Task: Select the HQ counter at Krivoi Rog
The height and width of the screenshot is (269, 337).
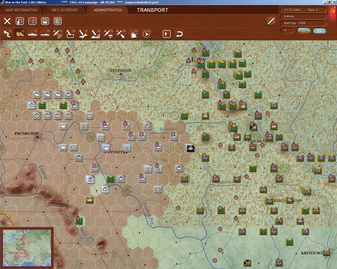Action: click(x=326, y=252)
